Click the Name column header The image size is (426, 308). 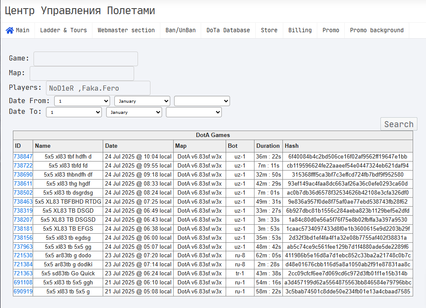(x=68, y=146)
